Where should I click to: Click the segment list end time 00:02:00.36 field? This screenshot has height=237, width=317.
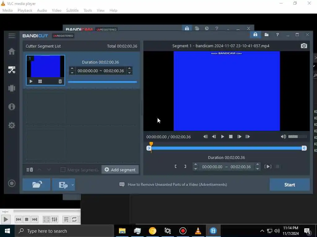(114, 71)
